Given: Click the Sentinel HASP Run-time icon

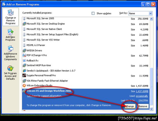Looking at the screenshot, I should point(24,65).
